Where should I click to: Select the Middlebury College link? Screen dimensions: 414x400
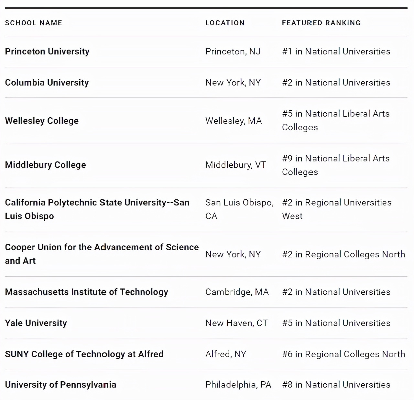[x=46, y=165]
